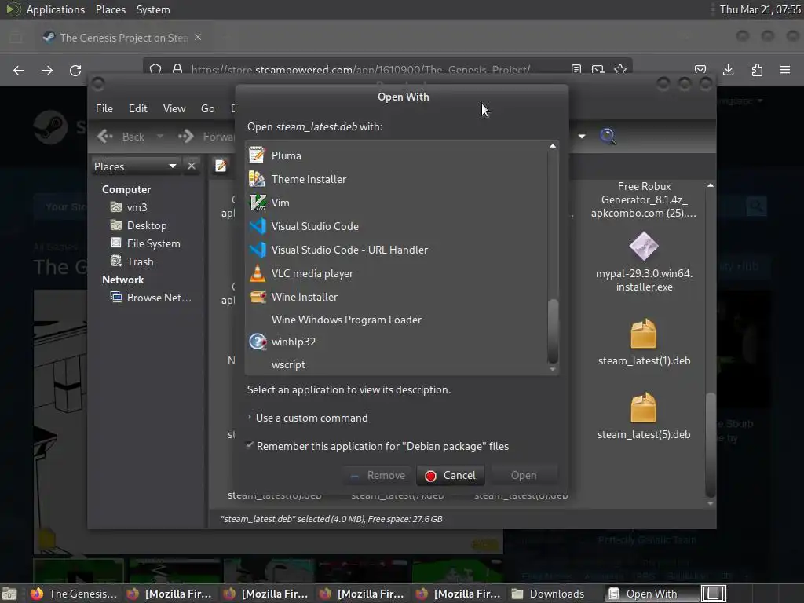The image size is (804, 603).
Task: Select the Wine Installer icon
Action: click(257, 297)
